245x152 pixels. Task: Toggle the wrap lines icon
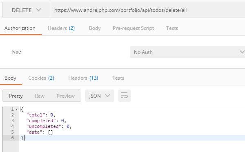point(125,96)
